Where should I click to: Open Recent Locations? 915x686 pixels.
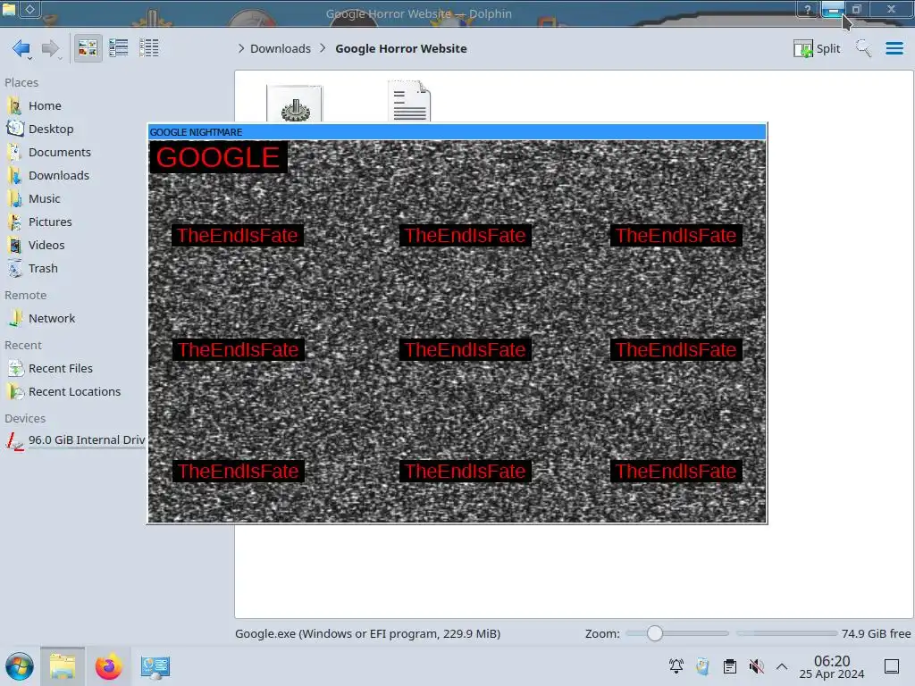73,392
